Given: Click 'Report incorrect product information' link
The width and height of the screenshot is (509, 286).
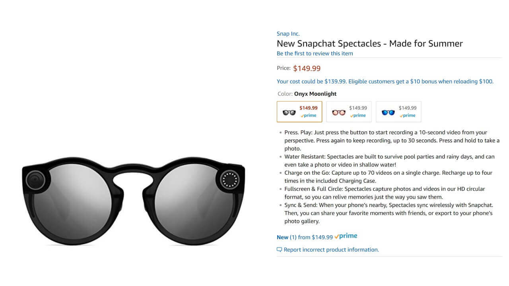Looking at the screenshot, I should pyautogui.click(x=331, y=250).
